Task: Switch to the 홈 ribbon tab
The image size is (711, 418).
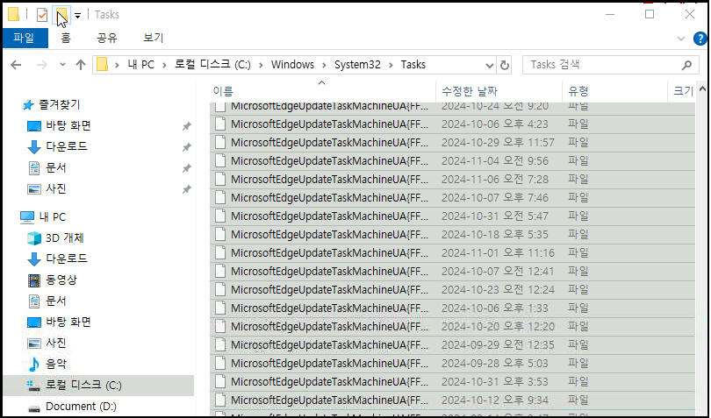Action: click(x=66, y=38)
